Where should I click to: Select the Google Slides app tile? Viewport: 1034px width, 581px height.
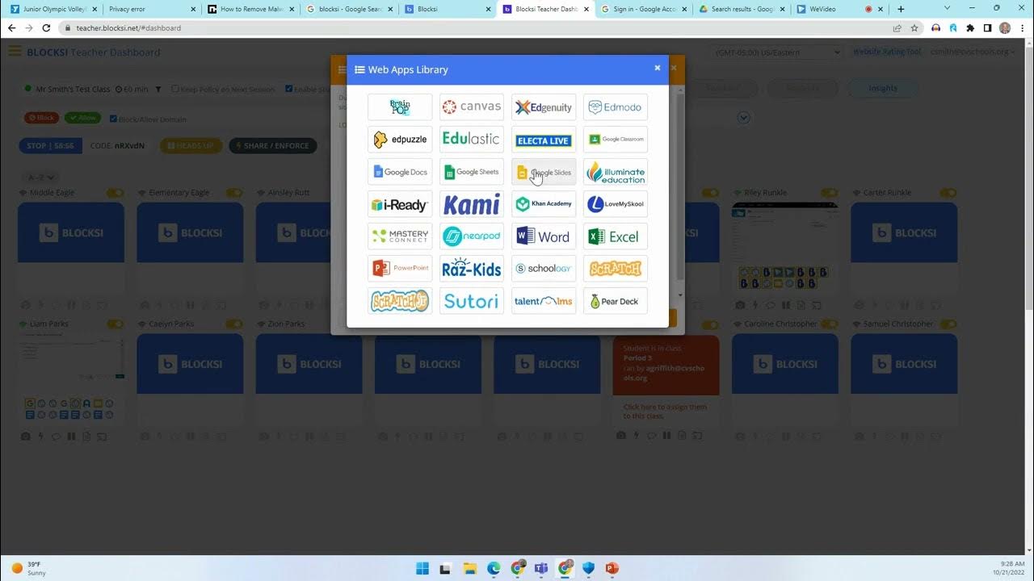click(x=544, y=172)
